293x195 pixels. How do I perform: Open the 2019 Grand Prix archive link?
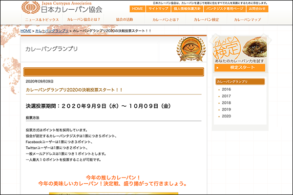click(226, 110)
